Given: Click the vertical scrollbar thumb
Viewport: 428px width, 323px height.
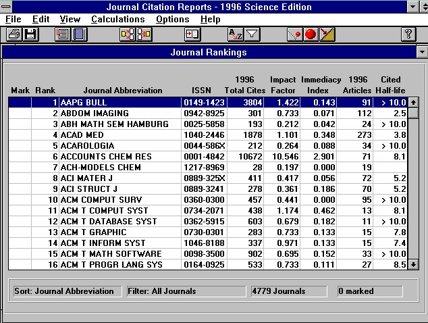Looking at the screenshot, I should point(413,113).
